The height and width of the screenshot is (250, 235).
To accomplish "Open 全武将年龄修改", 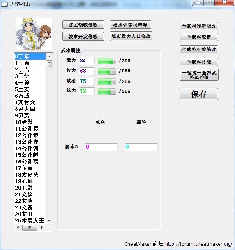I will pyautogui.click(x=199, y=49).
